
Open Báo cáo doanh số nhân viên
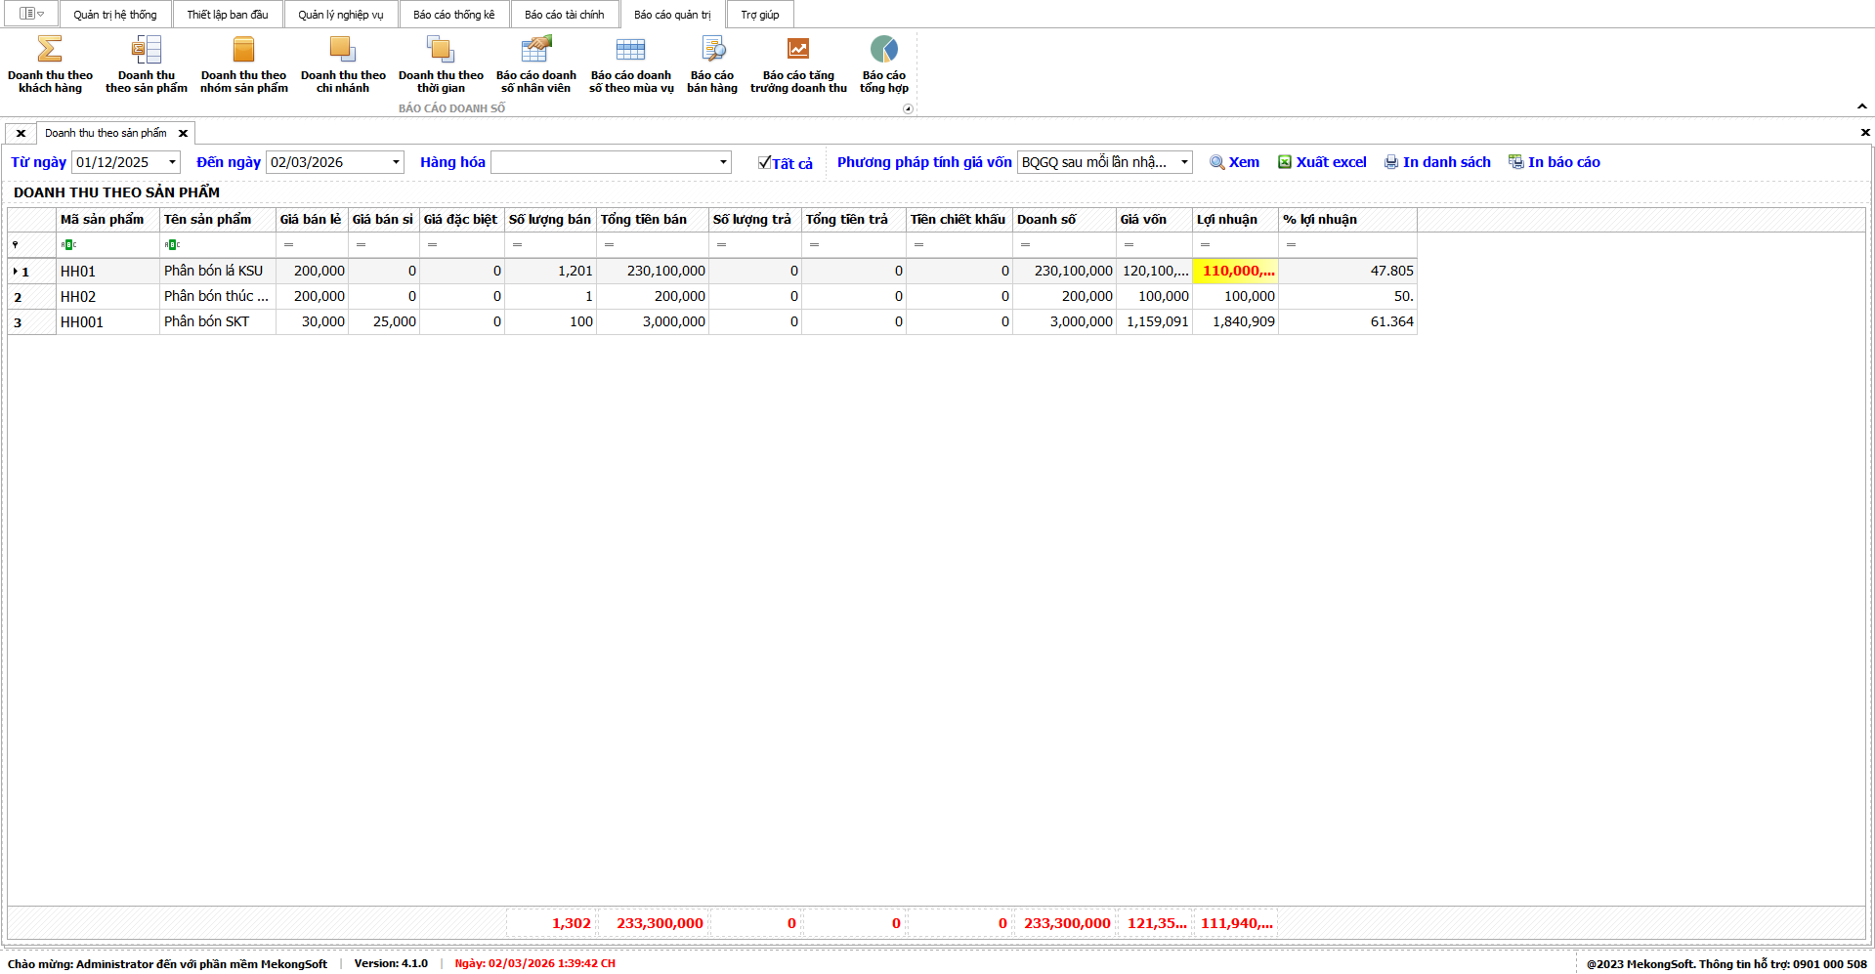click(x=535, y=64)
